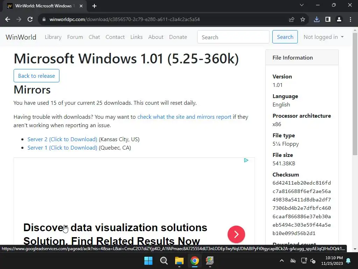Click the Chrome address bar URL
This screenshot has width=358, height=269.
tap(124, 20)
